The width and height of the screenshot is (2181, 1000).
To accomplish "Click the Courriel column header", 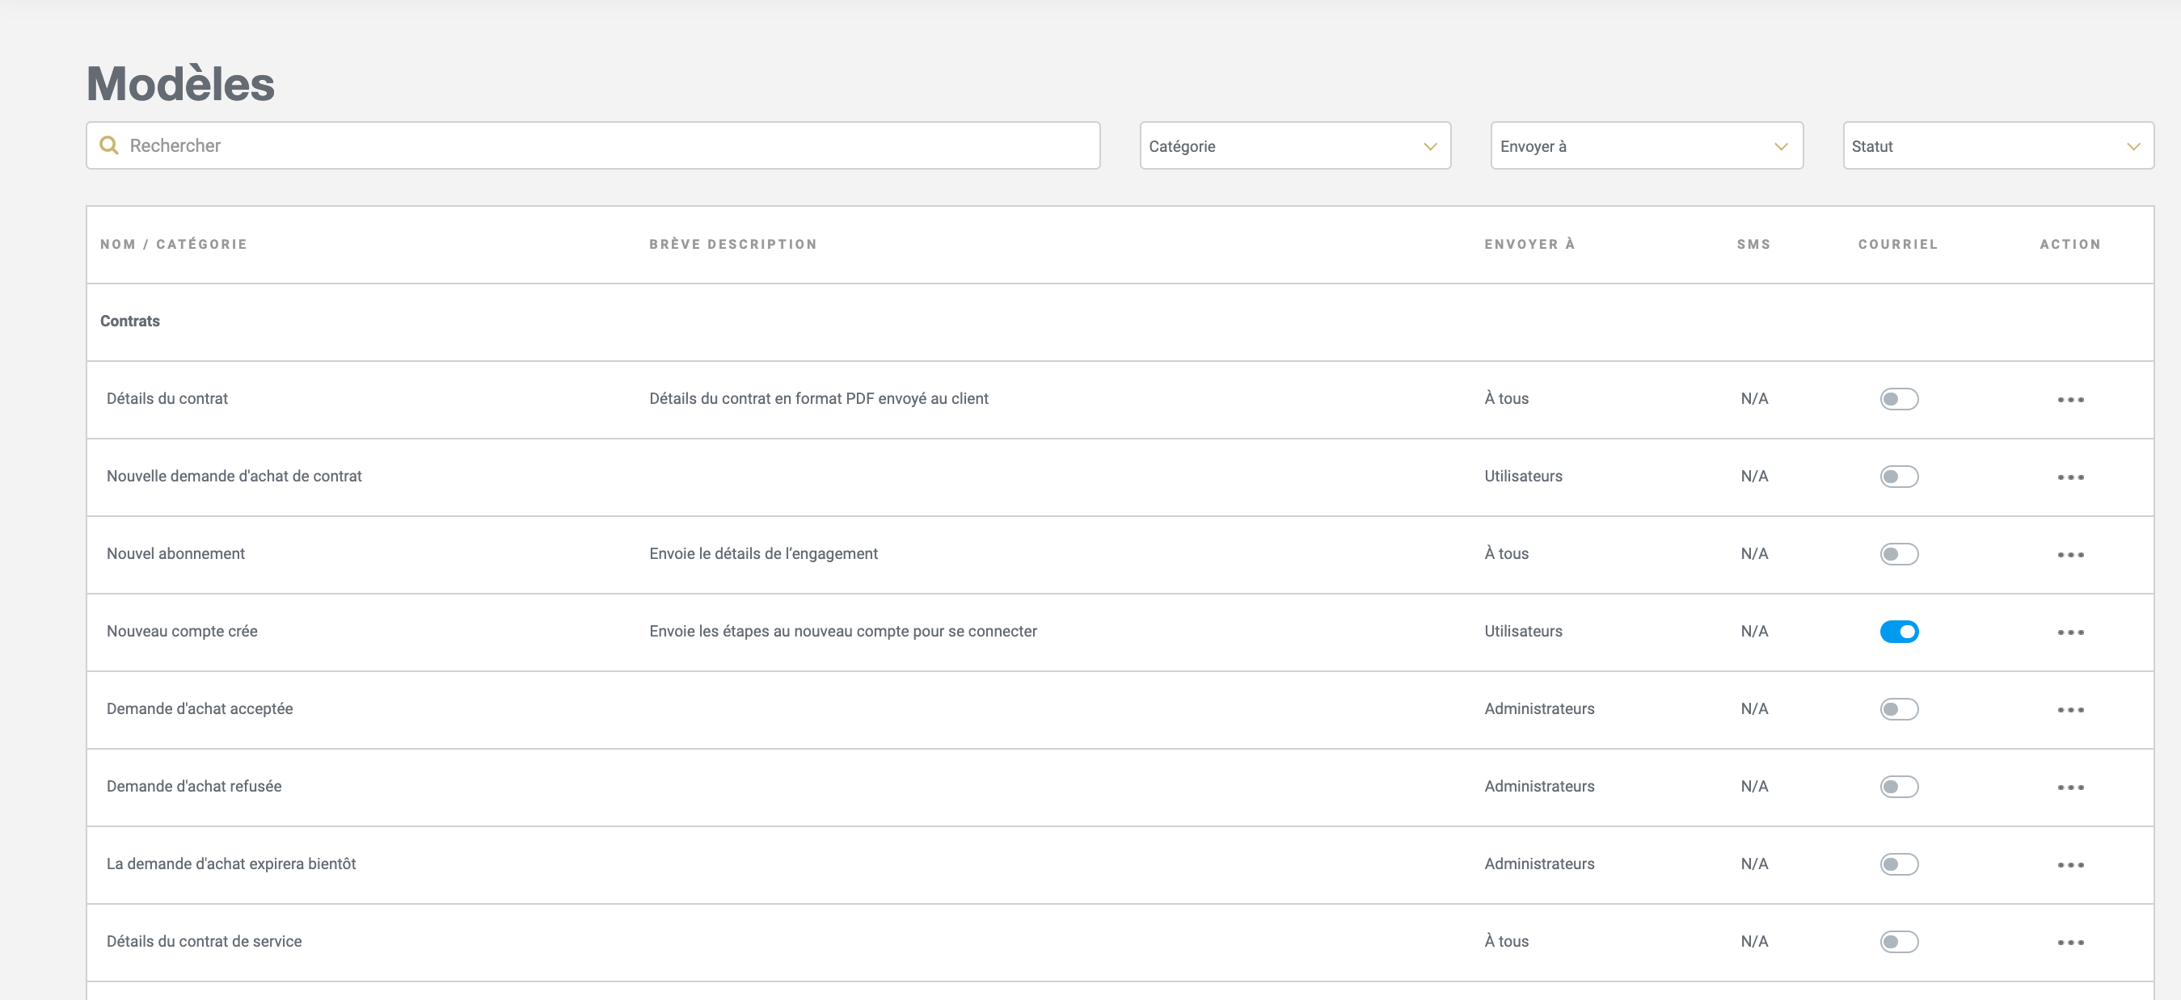I will click(1897, 245).
